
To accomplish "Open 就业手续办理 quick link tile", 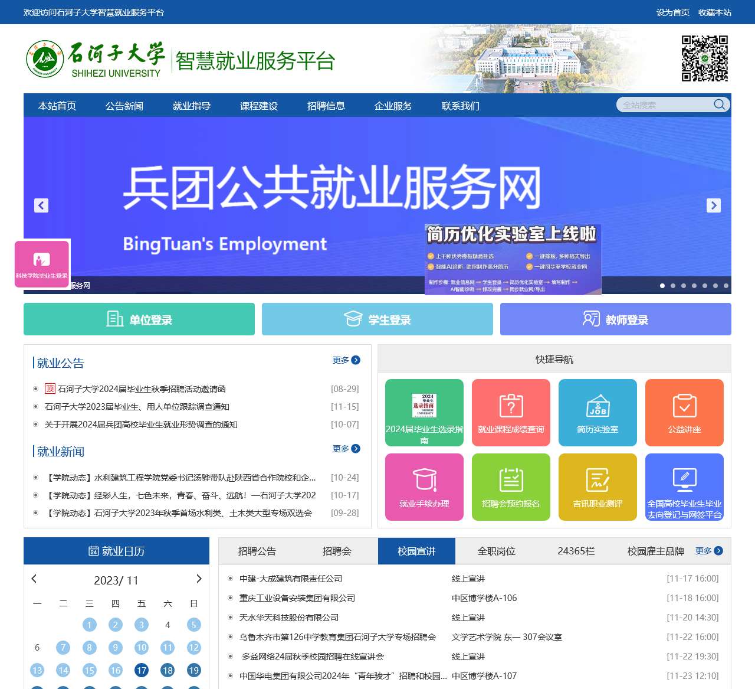I will 424,486.
